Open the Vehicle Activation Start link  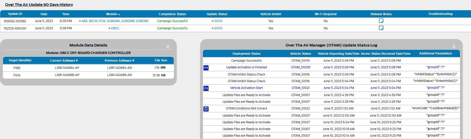click(246, 88)
